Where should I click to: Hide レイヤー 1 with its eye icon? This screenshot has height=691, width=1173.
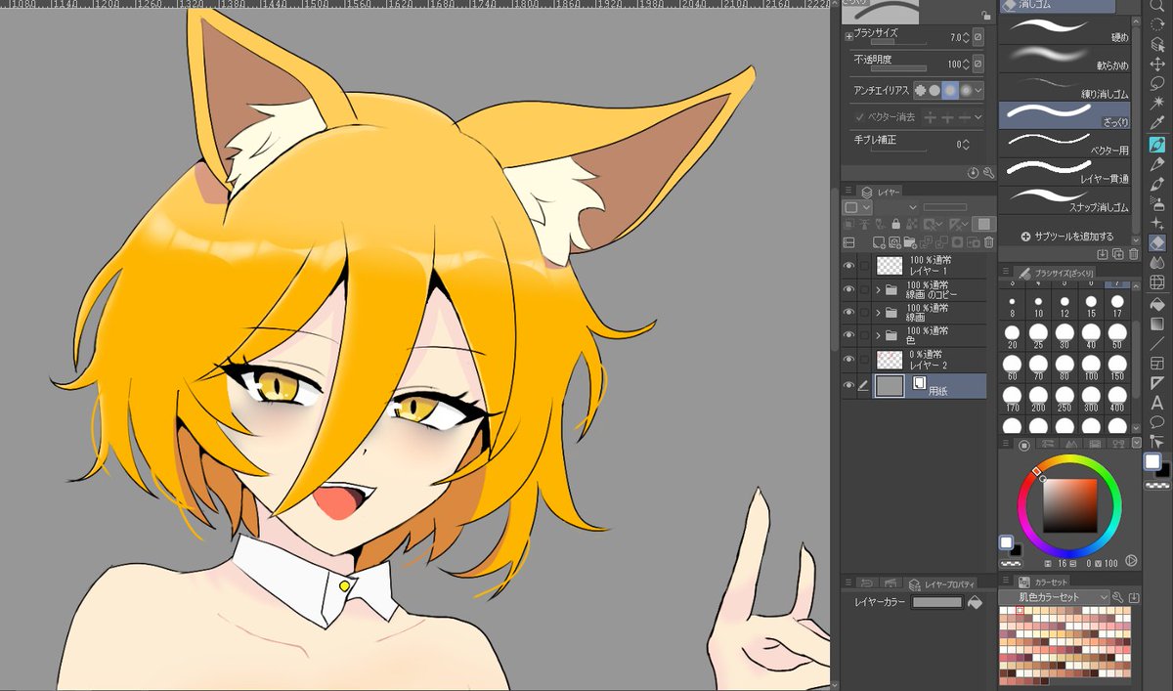coord(848,265)
